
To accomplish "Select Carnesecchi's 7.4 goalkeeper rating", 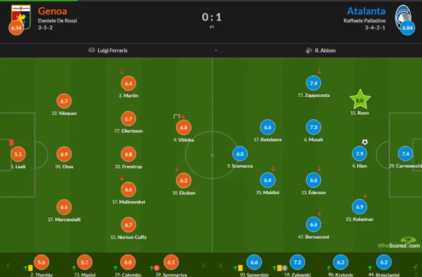I will tap(405, 154).
